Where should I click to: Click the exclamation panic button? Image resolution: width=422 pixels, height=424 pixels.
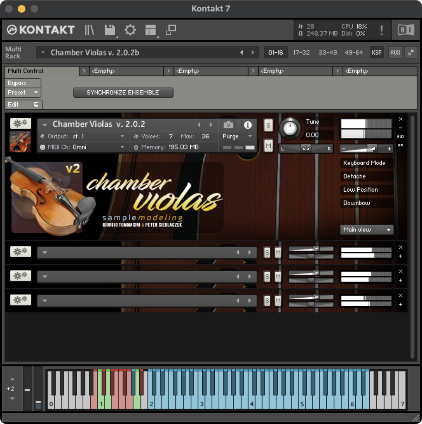click(x=381, y=30)
